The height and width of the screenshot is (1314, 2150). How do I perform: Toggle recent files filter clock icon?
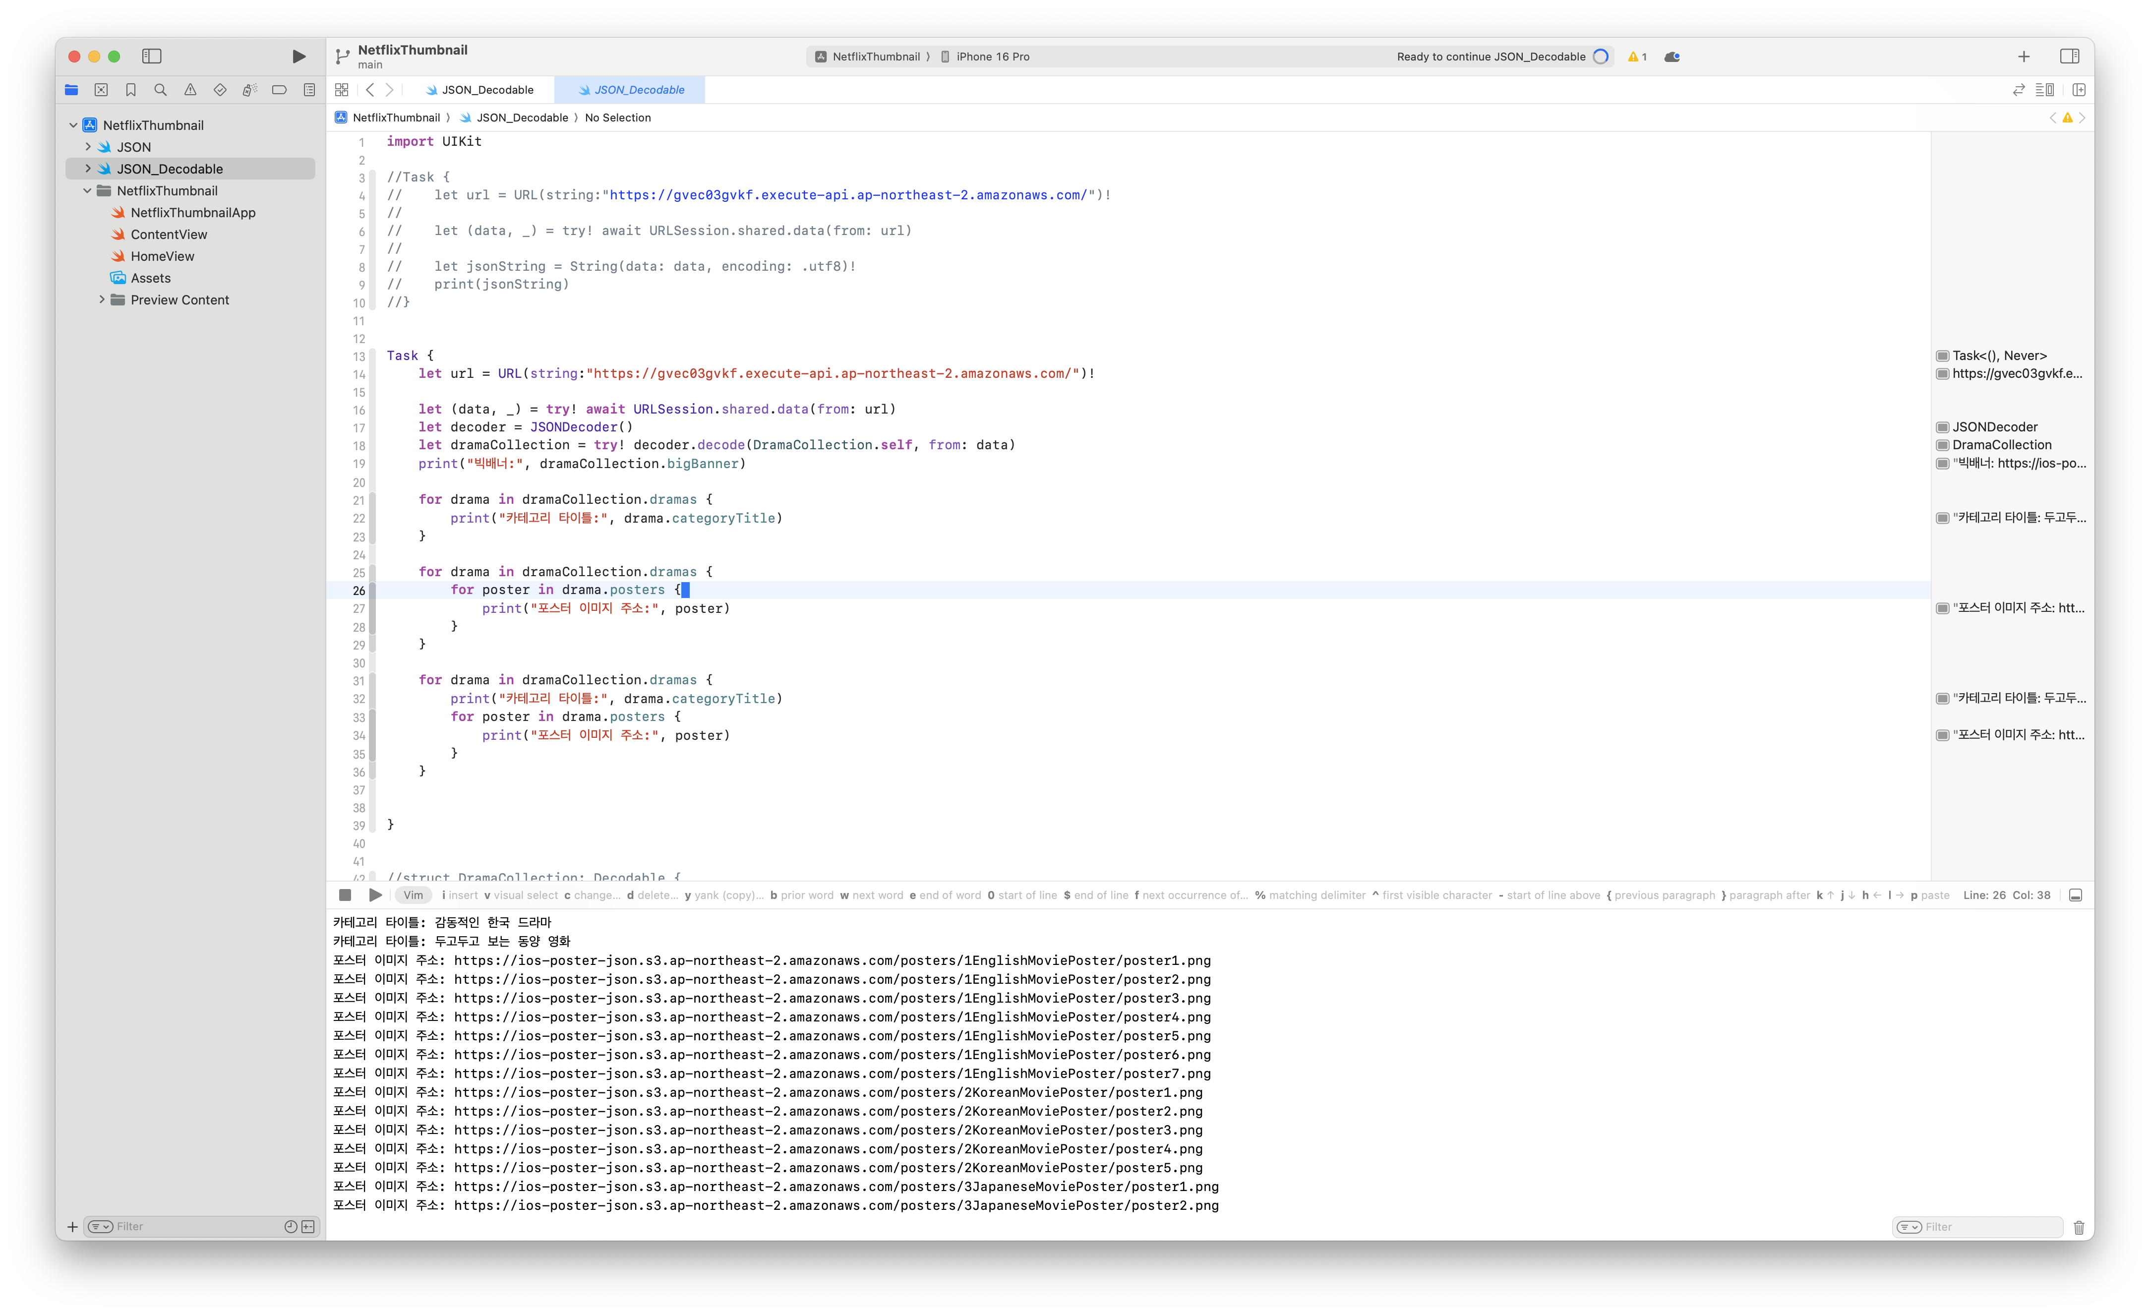pos(291,1227)
